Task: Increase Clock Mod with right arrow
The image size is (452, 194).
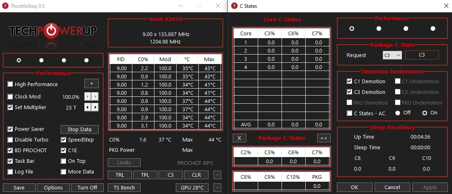Action: (x=95, y=97)
